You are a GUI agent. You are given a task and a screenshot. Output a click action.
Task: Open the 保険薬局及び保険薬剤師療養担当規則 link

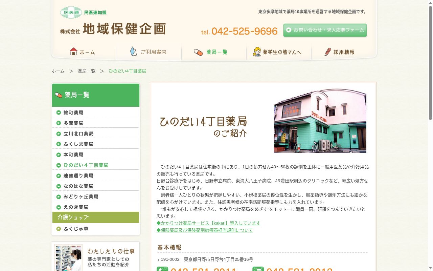(205, 230)
